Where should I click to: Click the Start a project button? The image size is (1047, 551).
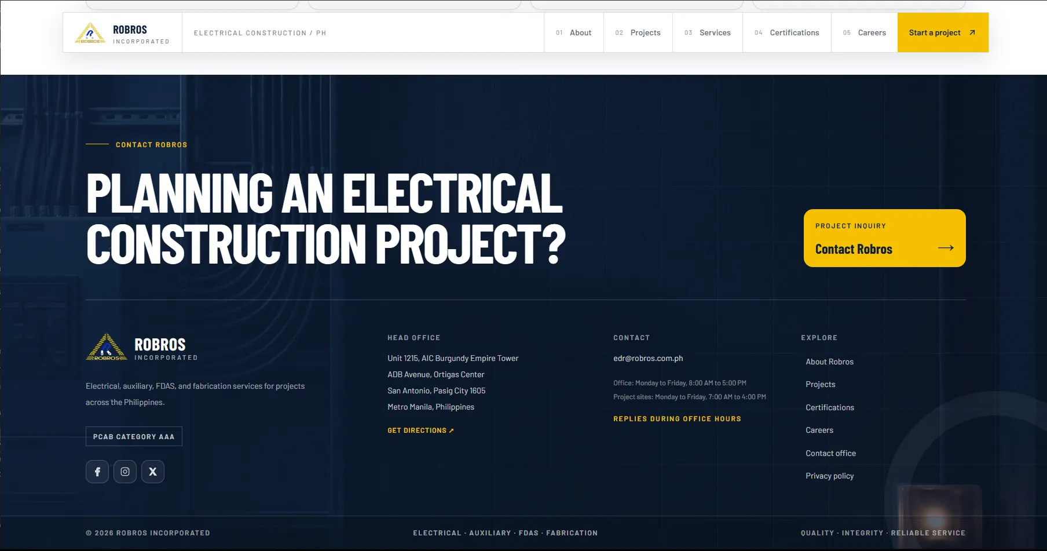click(x=943, y=33)
